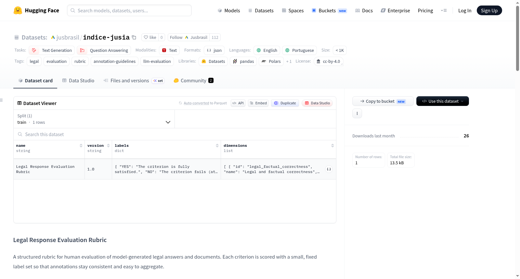
Task: Select the cc-by-4.0 license tag
Action: (x=328, y=61)
